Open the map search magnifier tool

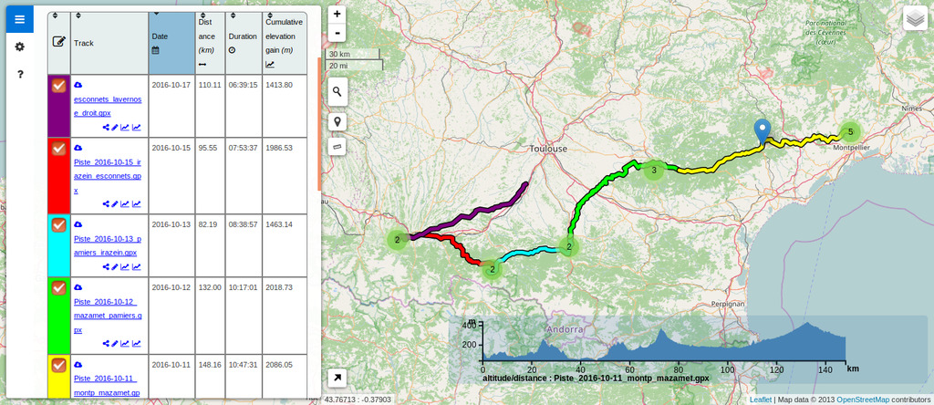337,92
